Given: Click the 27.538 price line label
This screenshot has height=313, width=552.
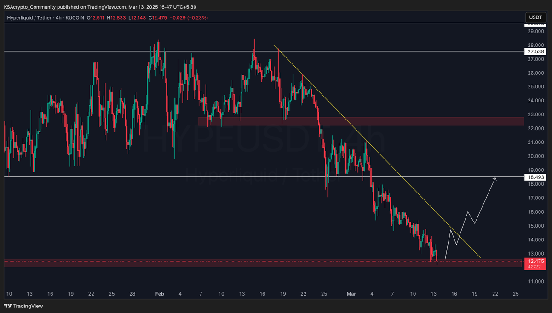Looking at the screenshot, I should click(535, 51).
